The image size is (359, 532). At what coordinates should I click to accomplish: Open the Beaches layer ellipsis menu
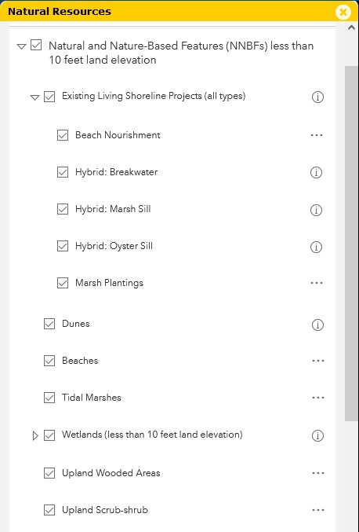pos(318,361)
